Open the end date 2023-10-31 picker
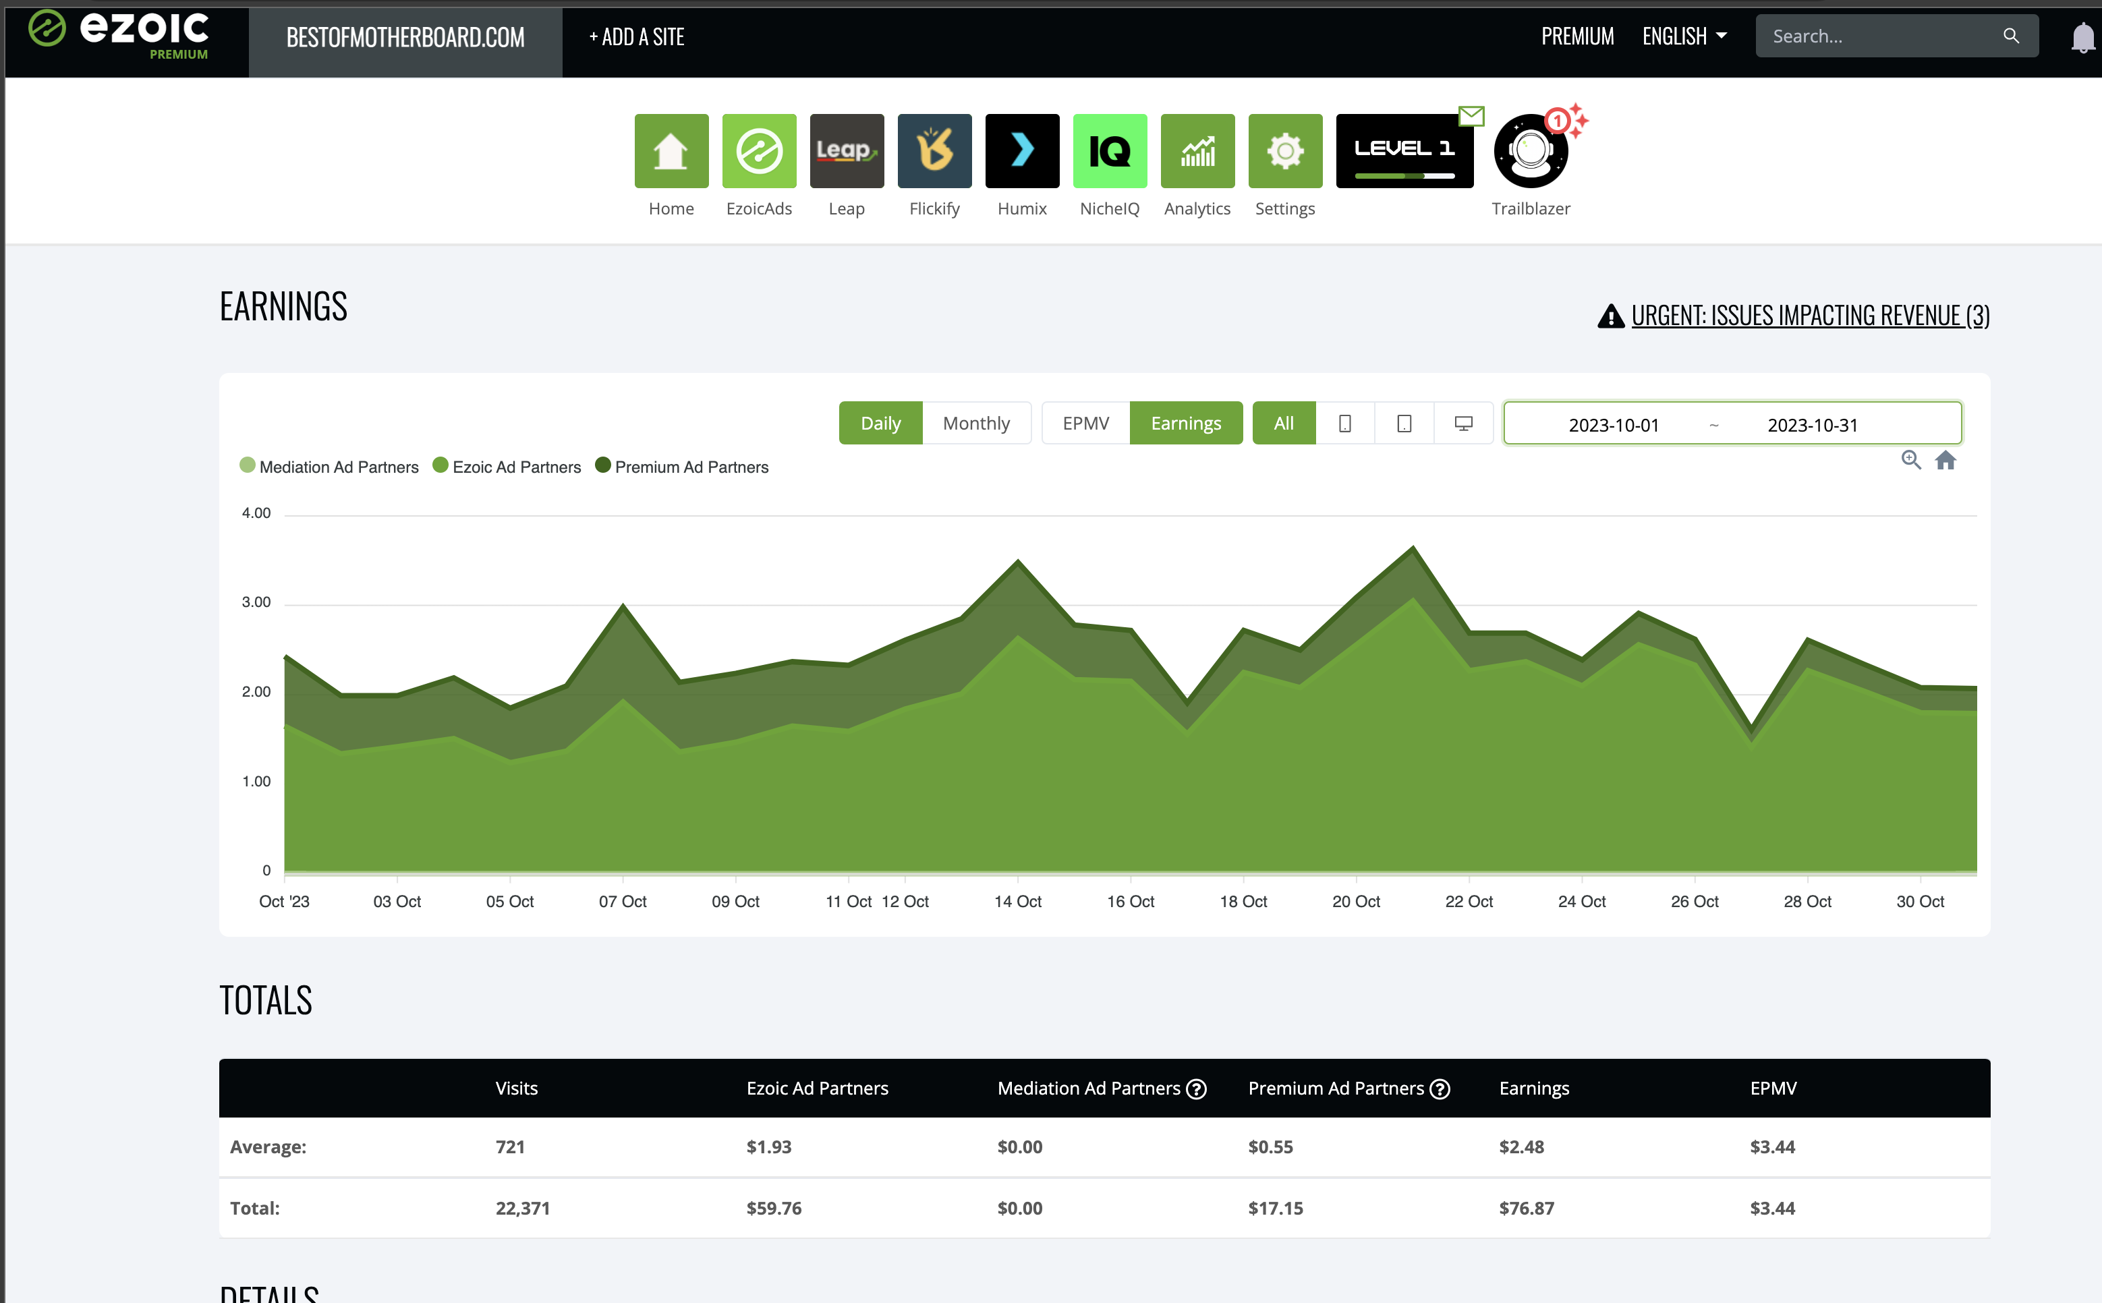Image resolution: width=2102 pixels, height=1303 pixels. tap(1813, 425)
